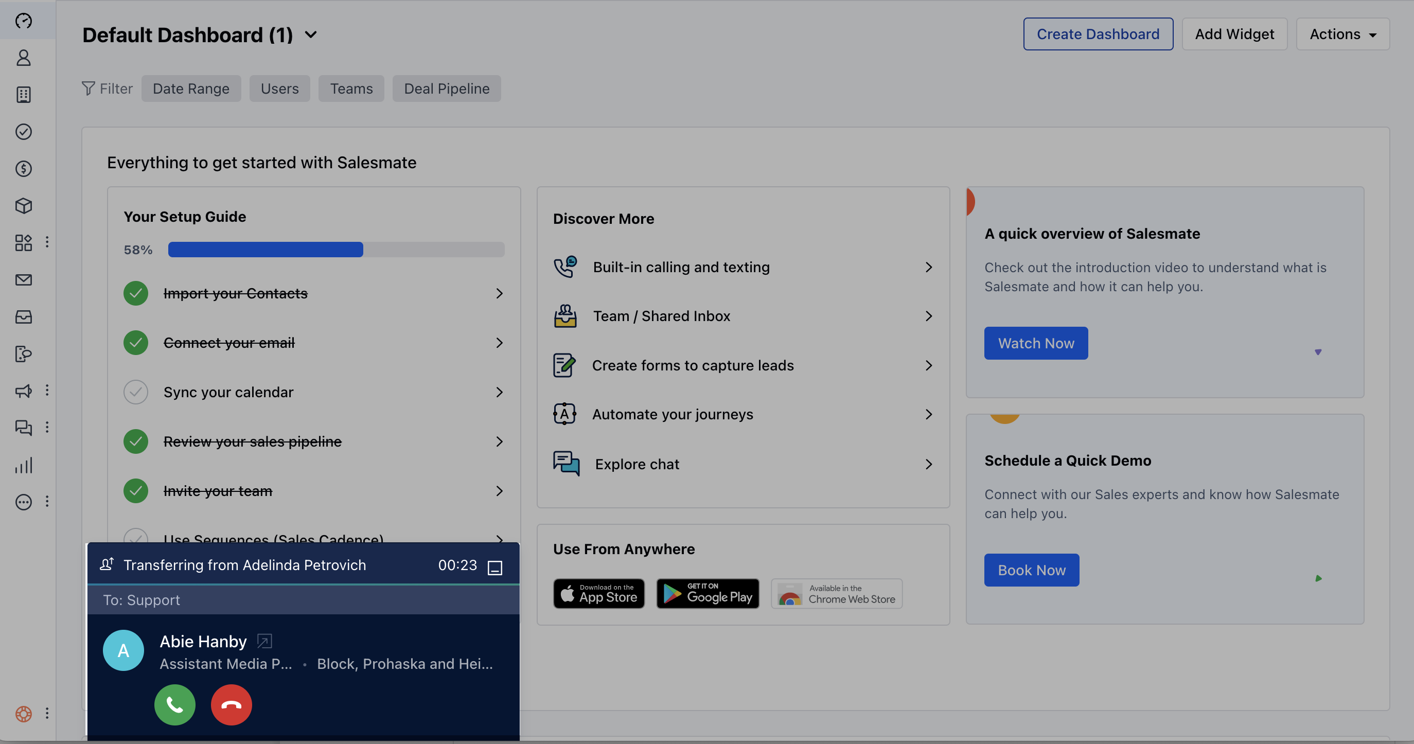Open the Products cube icon in sidebar
Image resolution: width=1414 pixels, height=744 pixels.
tap(24, 206)
